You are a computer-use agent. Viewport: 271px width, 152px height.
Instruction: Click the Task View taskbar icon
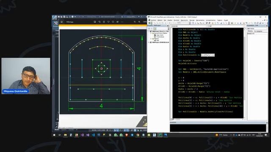(60, 135)
